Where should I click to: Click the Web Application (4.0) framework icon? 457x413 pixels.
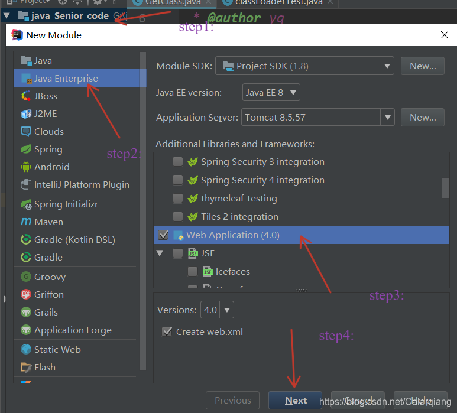178,235
